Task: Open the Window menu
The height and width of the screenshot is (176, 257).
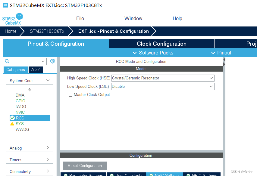Action: 133,18
